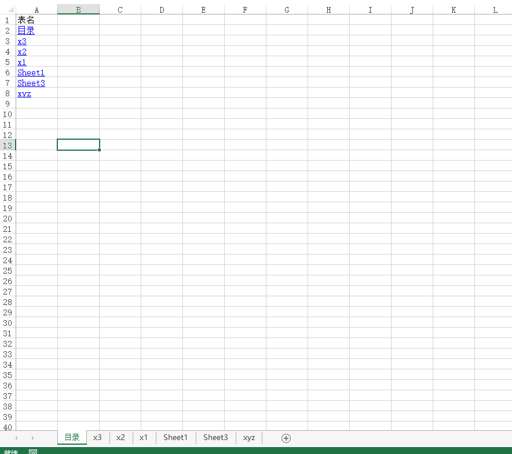Click macro recording icon in status bar
This screenshot has width=512, height=454.
pos(33,451)
